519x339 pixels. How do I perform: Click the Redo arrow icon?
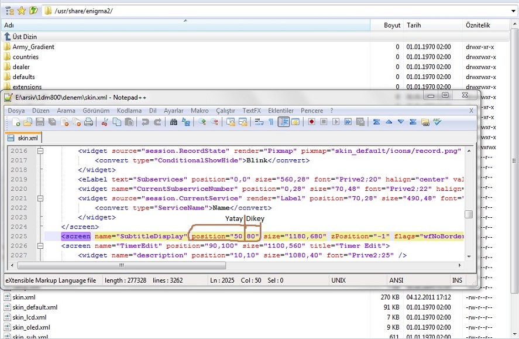157,122
